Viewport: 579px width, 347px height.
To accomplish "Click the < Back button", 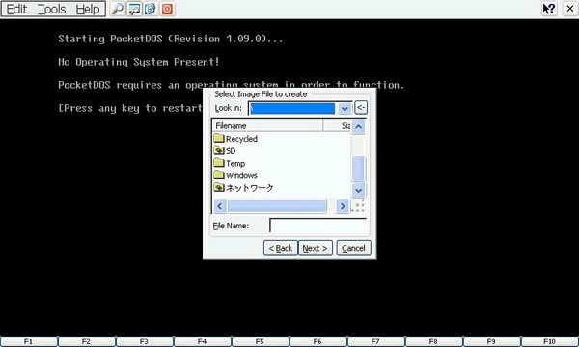I will coord(280,248).
